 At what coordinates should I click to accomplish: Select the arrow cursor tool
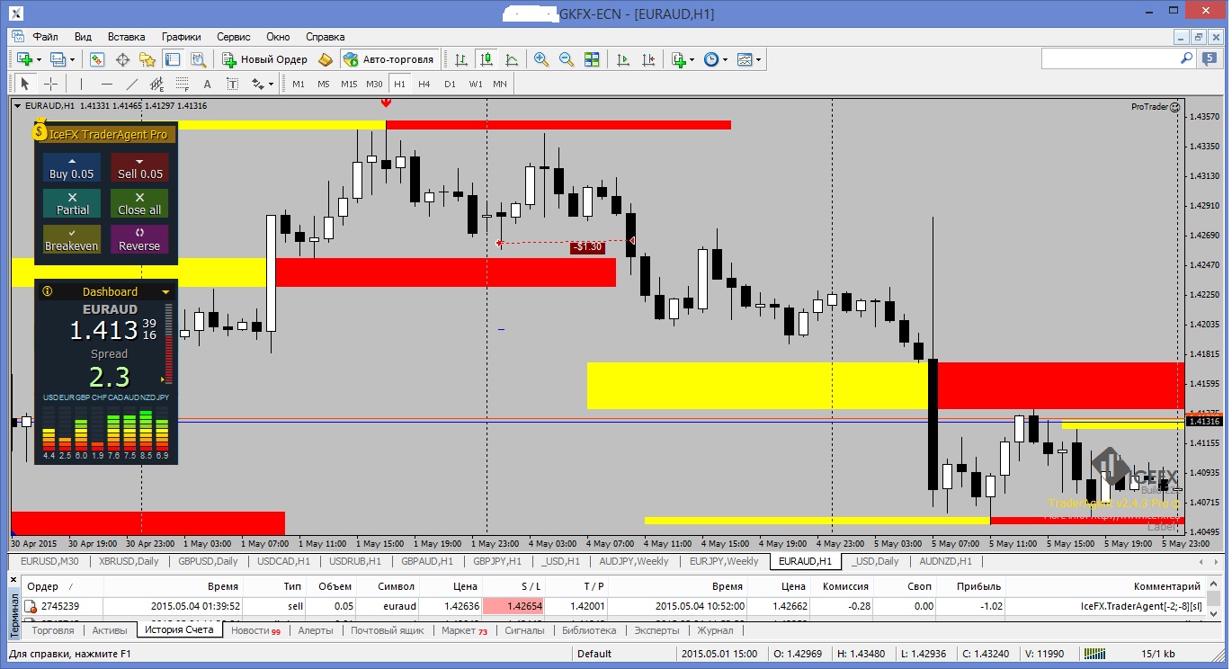tap(25, 84)
